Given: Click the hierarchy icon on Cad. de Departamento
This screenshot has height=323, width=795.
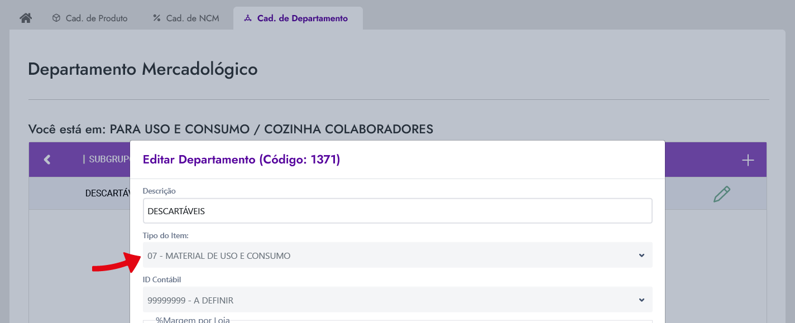Looking at the screenshot, I should pos(248,18).
